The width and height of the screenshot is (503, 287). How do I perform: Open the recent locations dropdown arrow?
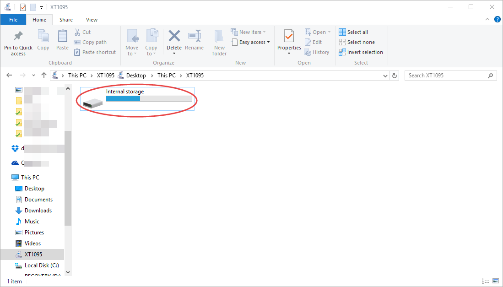point(34,76)
